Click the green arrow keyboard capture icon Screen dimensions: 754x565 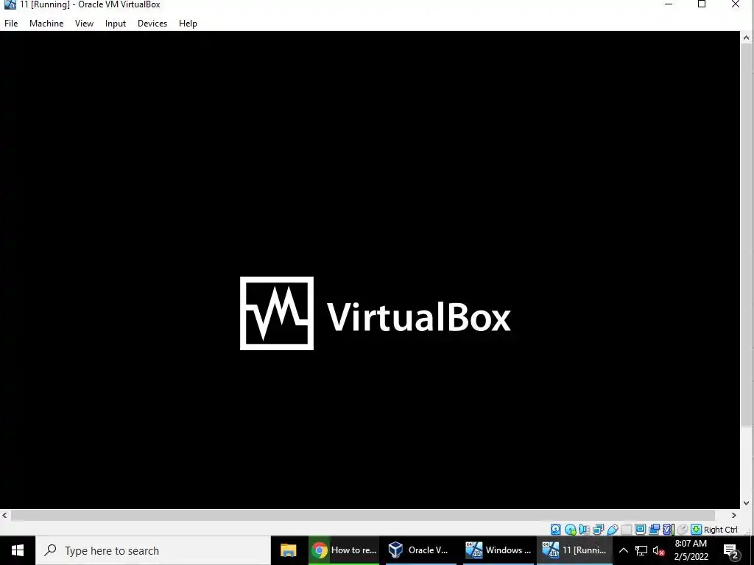pyautogui.click(x=696, y=530)
